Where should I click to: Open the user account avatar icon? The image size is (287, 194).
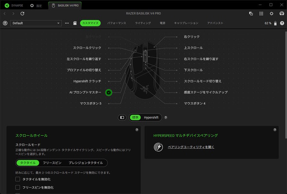tap(282, 13)
